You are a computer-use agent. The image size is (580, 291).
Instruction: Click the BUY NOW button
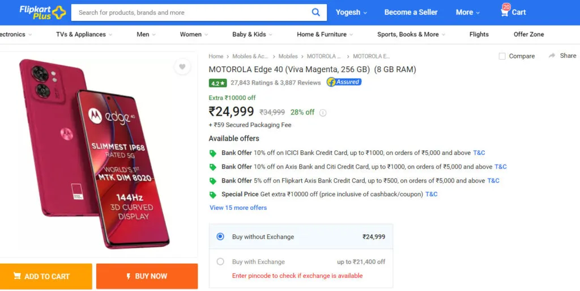point(147,276)
